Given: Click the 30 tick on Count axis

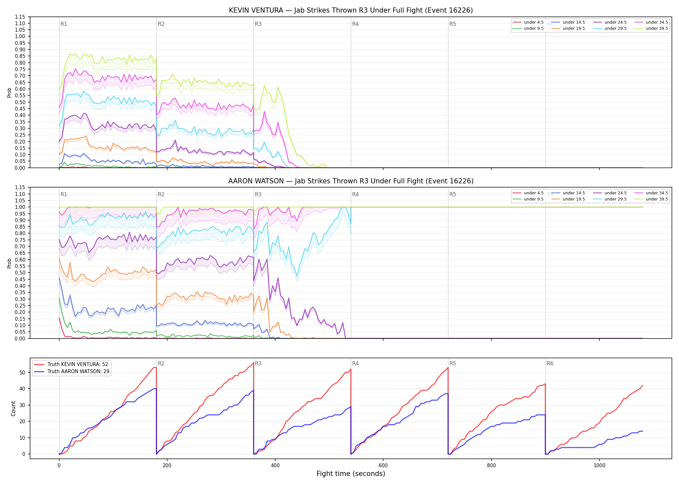Looking at the screenshot, I should tap(22, 405).
